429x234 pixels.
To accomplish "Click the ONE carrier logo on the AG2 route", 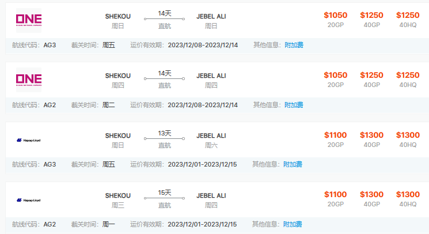I will [x=28, y=80].
